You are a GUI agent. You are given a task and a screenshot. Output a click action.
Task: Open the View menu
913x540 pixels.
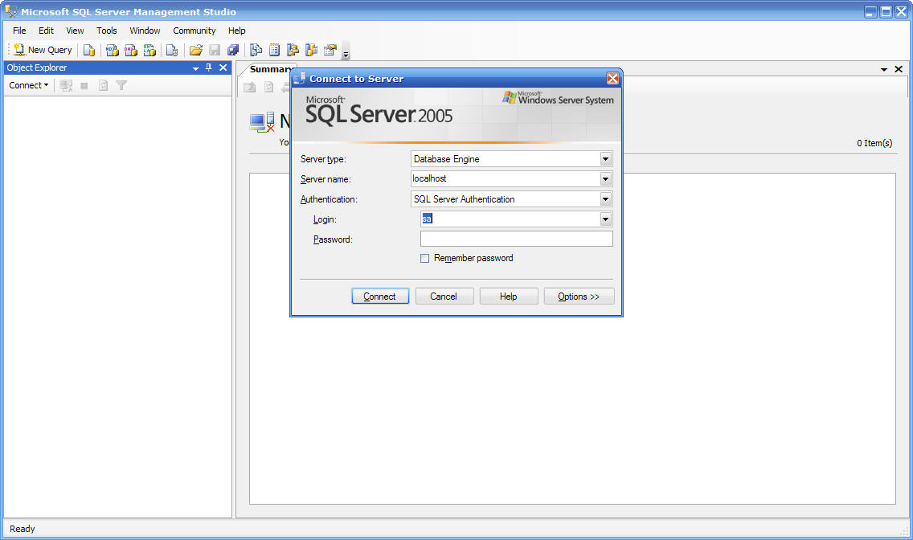click(75, 31)
